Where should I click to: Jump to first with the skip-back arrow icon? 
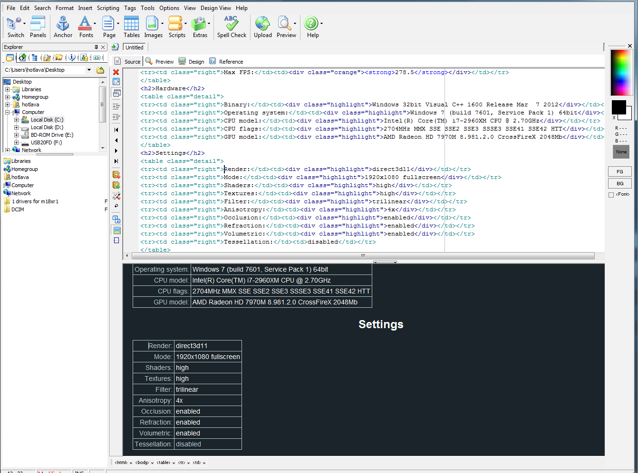pos(116,130)
